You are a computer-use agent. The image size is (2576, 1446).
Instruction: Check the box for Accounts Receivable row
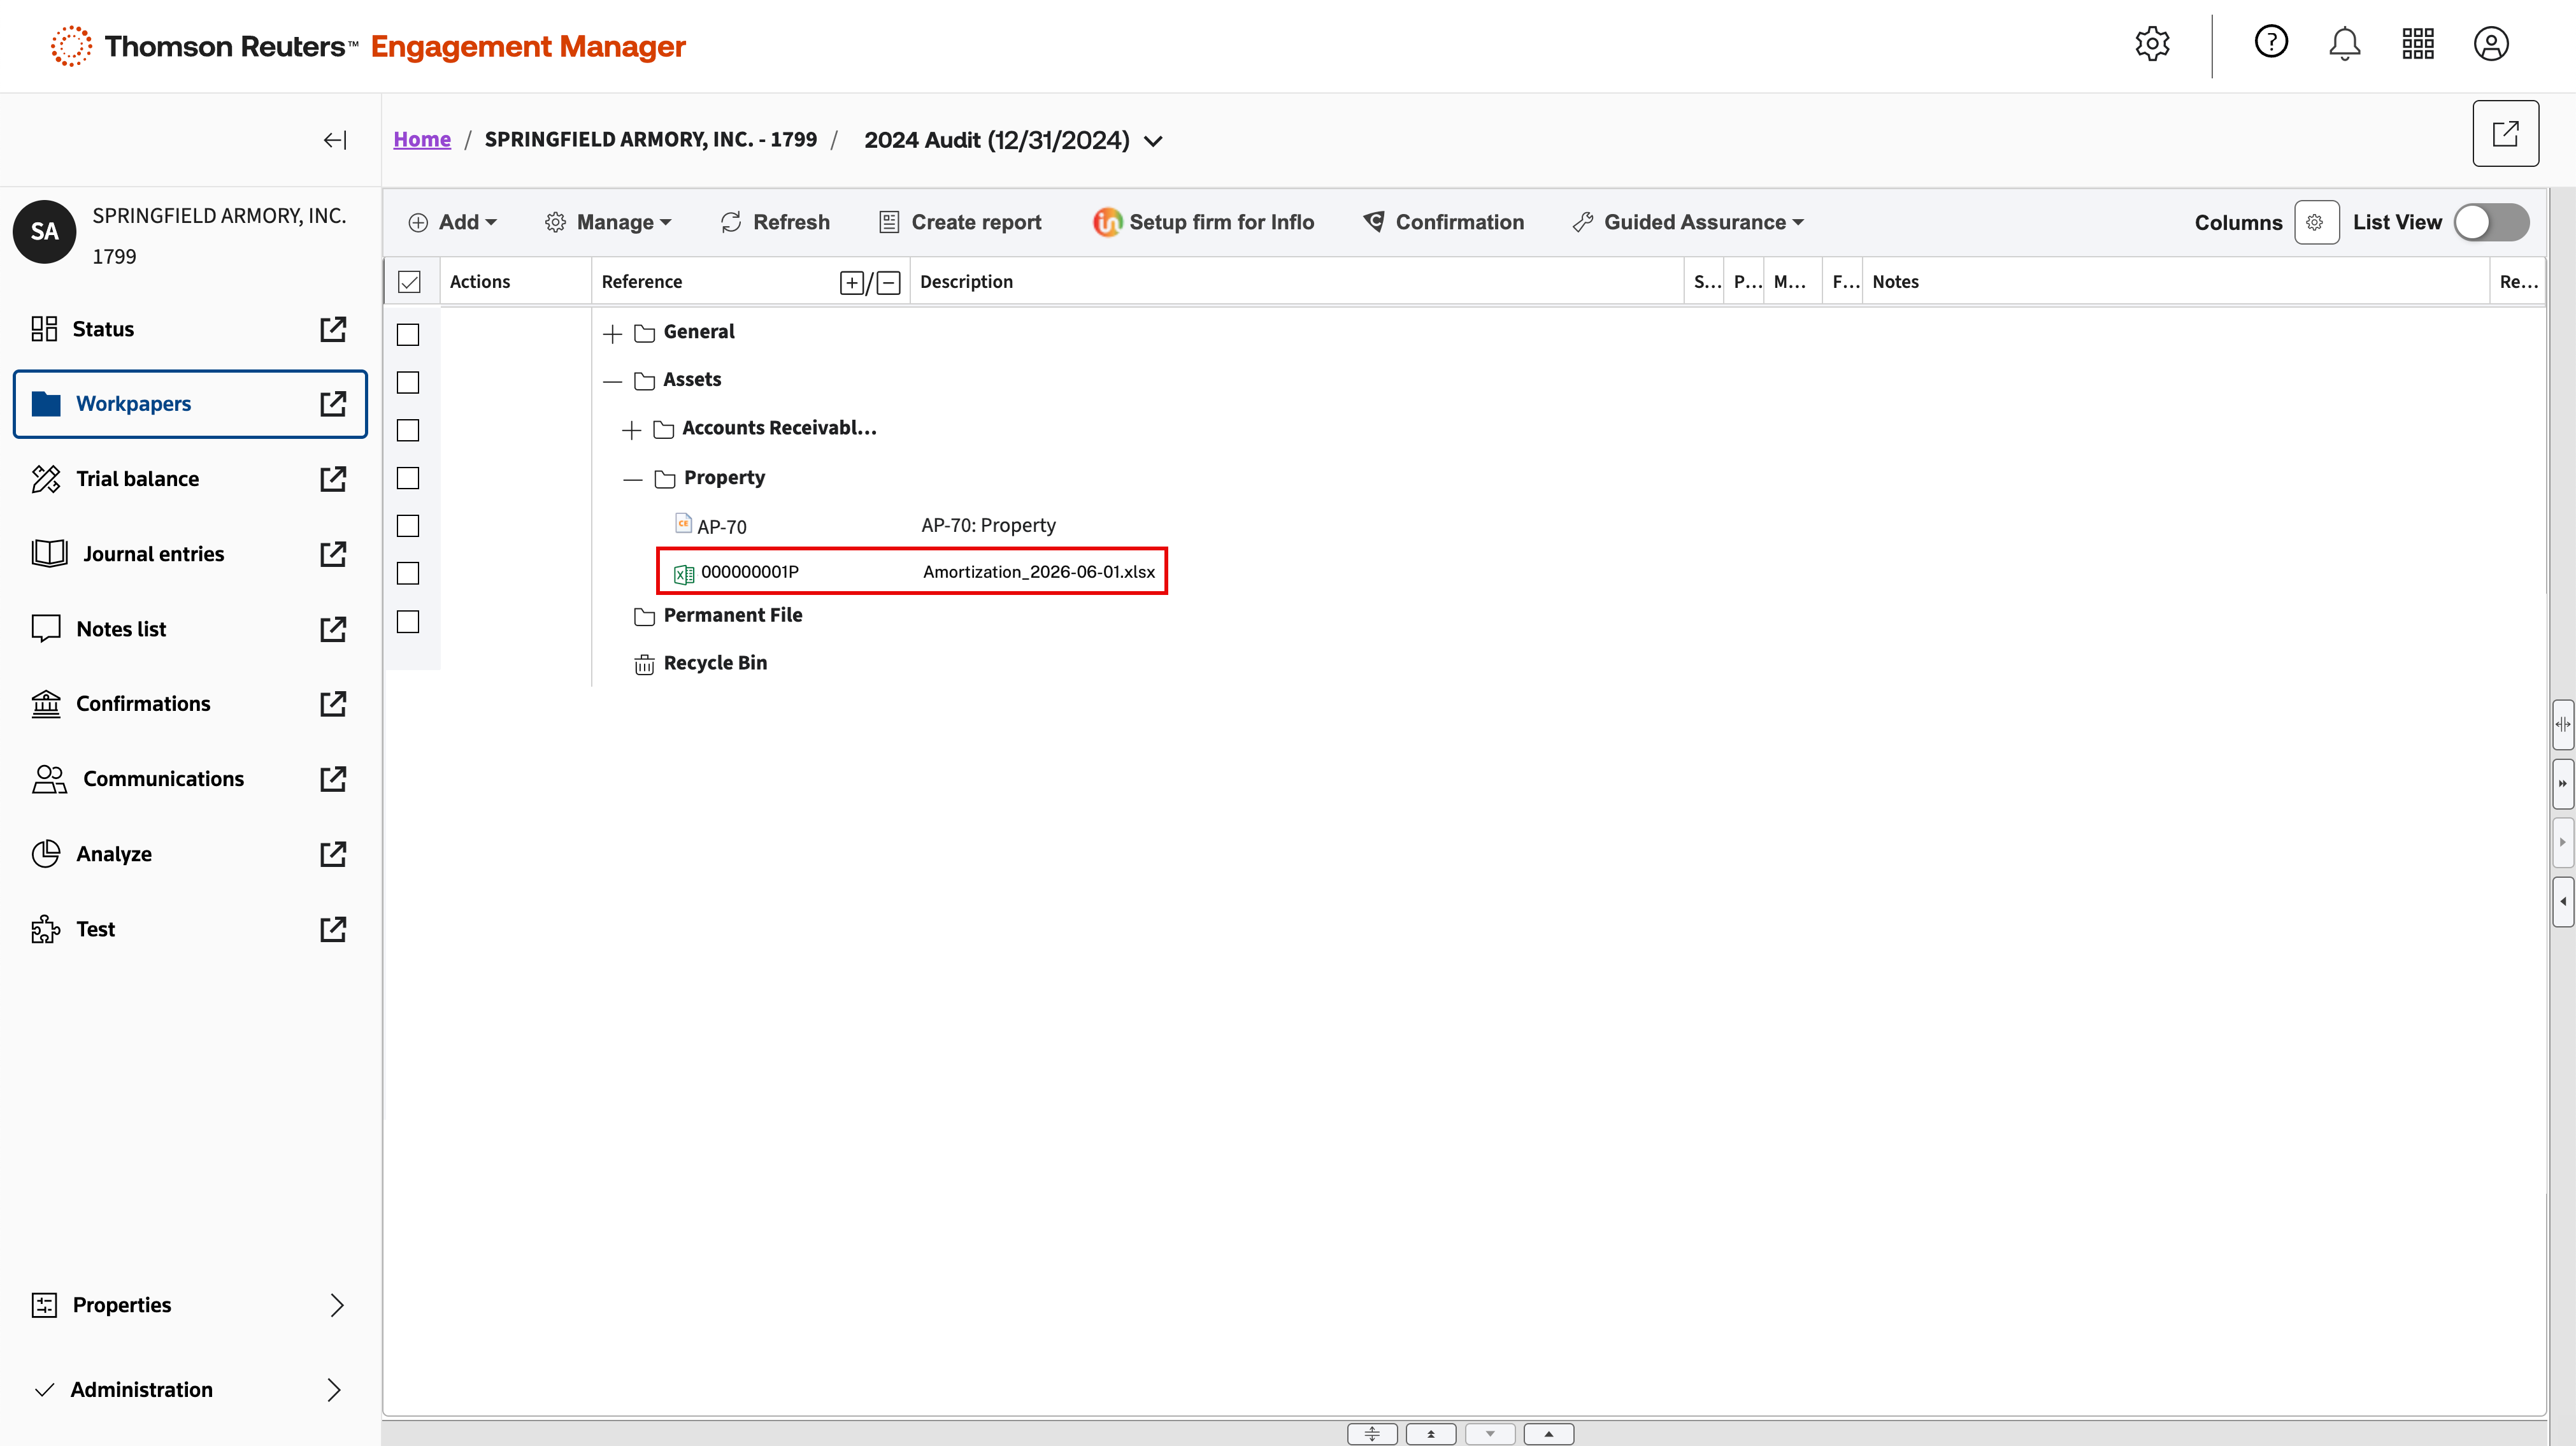[408, 431]
